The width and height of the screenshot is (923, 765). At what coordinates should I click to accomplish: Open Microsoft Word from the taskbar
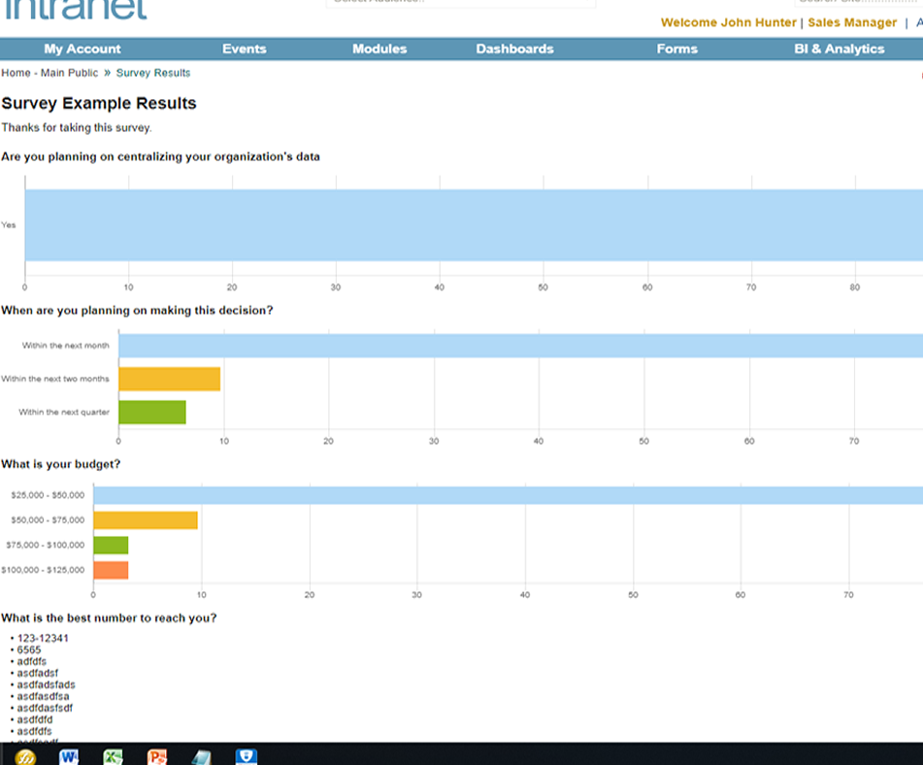(69, 757)
